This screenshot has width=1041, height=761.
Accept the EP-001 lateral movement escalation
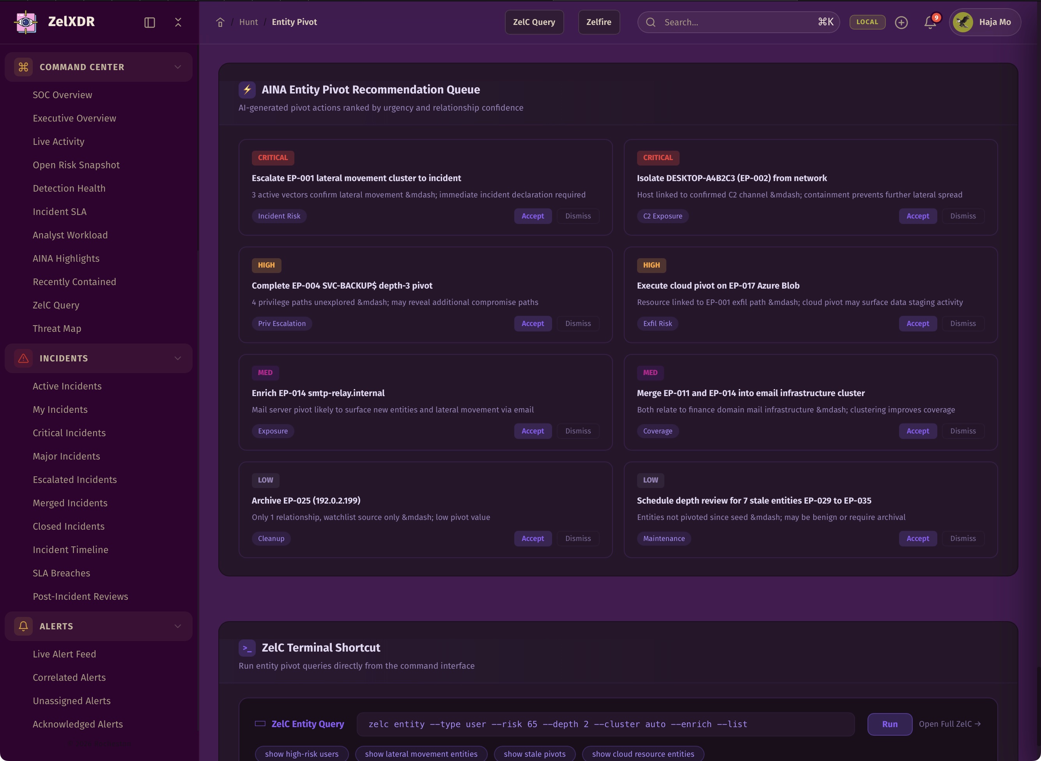click(x=533, y=216)
